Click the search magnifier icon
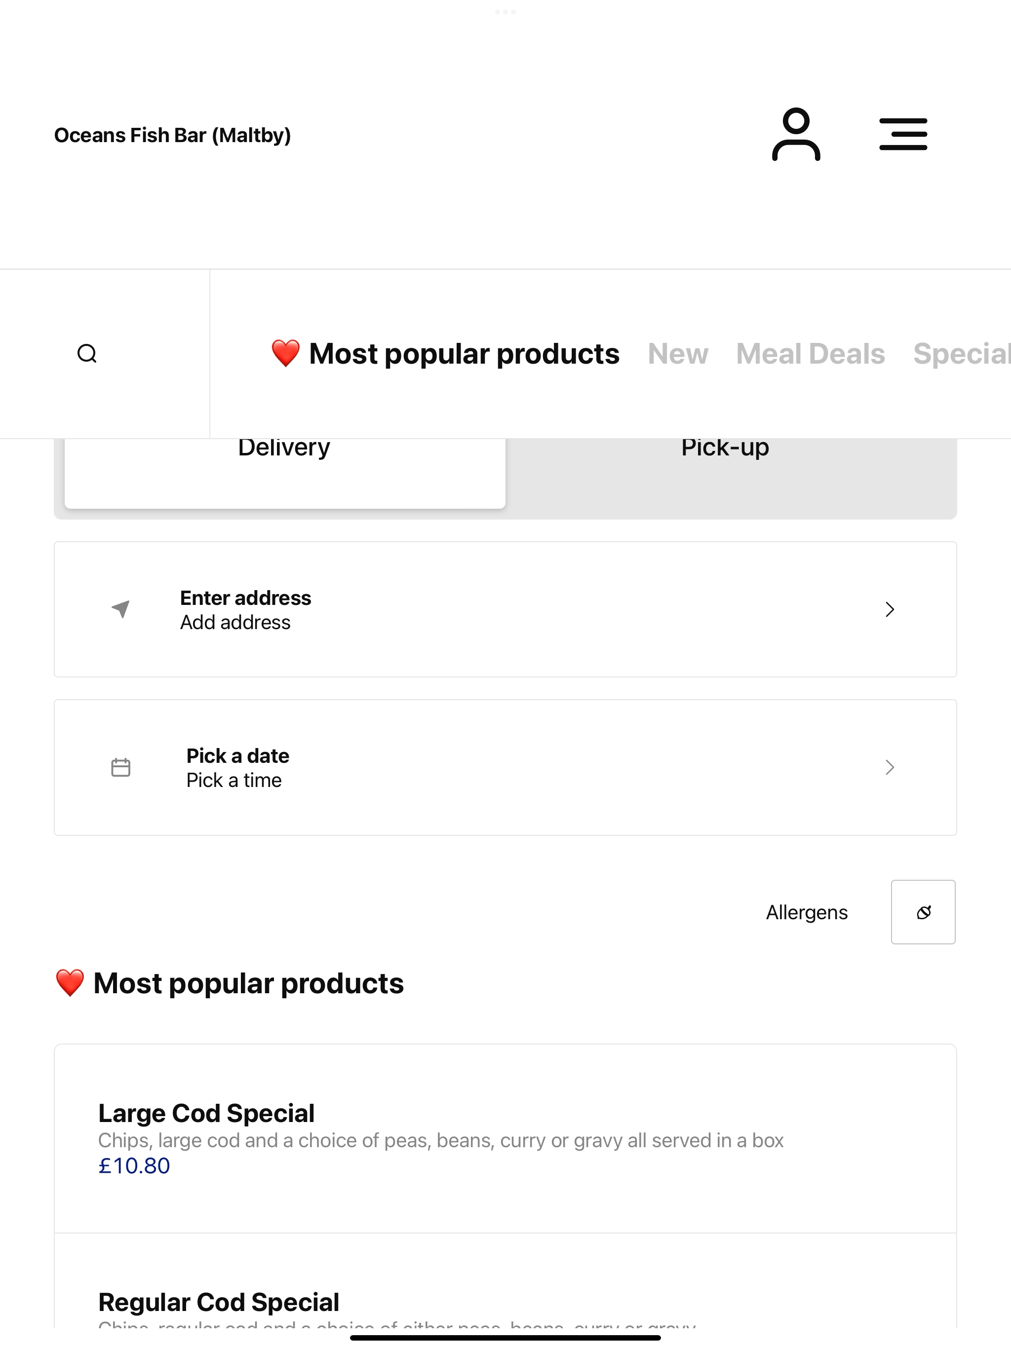Image resolution: width=1011 pixels, height=1348 pixels. click(x=87, y=353)
